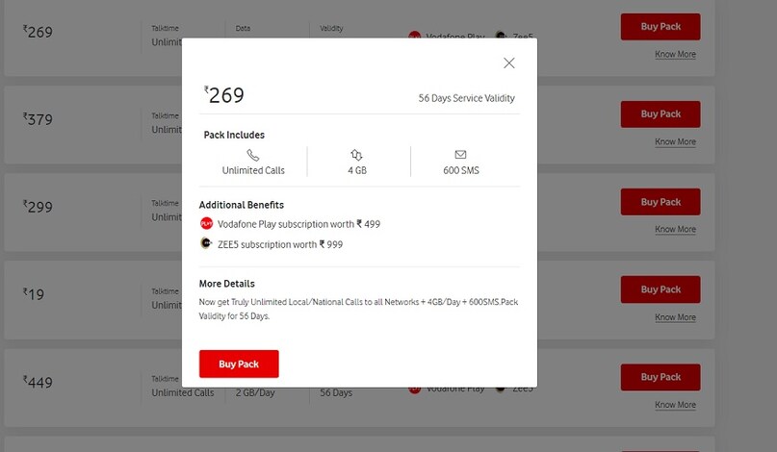This screenshot has height=452, width=777.
Task: Click Vodafone Play subscription worth ₹499 text
Action: pos(298,224)
